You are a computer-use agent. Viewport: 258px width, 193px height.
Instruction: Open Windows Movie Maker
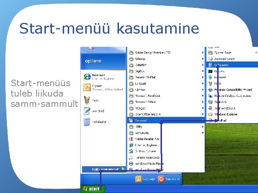click(x=166, y=169)
